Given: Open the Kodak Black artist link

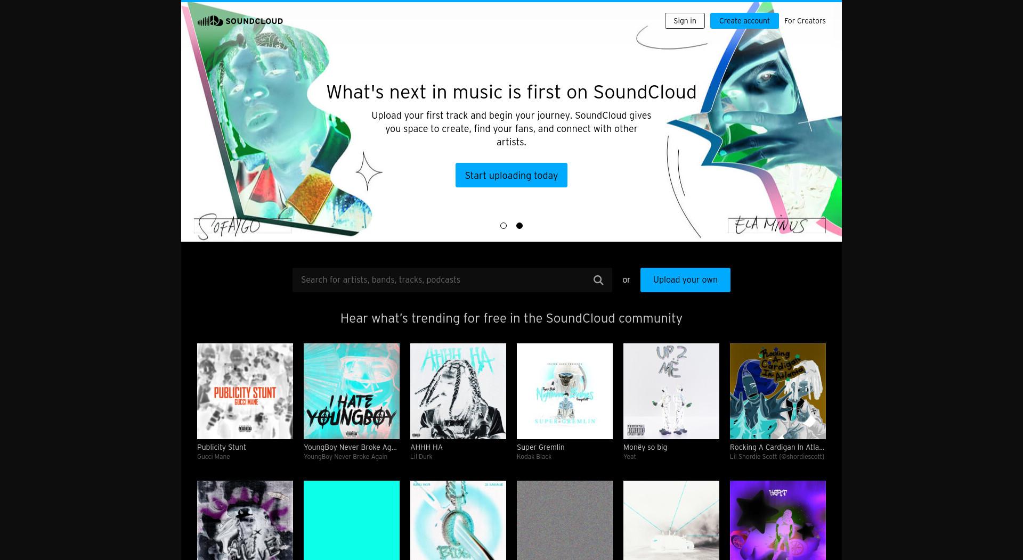Looking at the screenshot, I should pyautogui.click(x=534, y=457).
